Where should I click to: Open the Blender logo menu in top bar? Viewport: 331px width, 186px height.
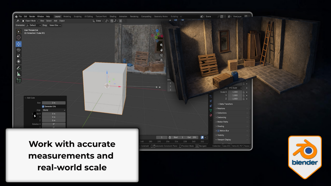(x=16, y=16)
